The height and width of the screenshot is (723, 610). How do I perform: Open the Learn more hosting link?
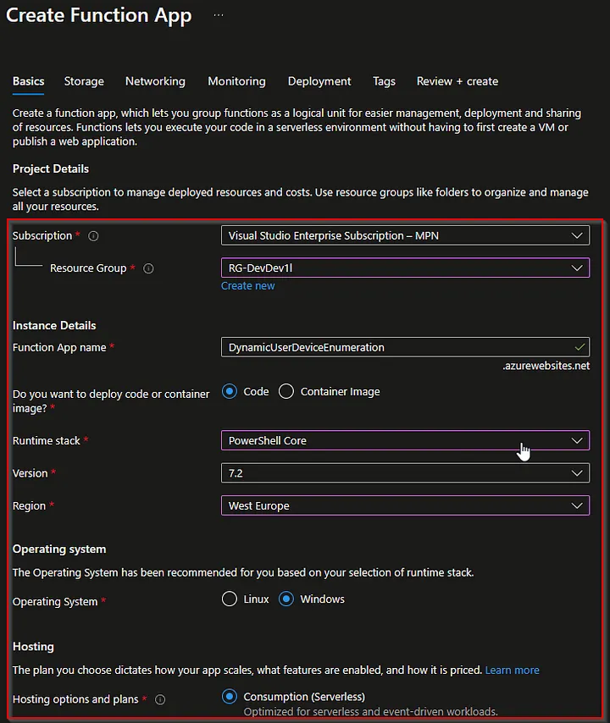(512, 670)
